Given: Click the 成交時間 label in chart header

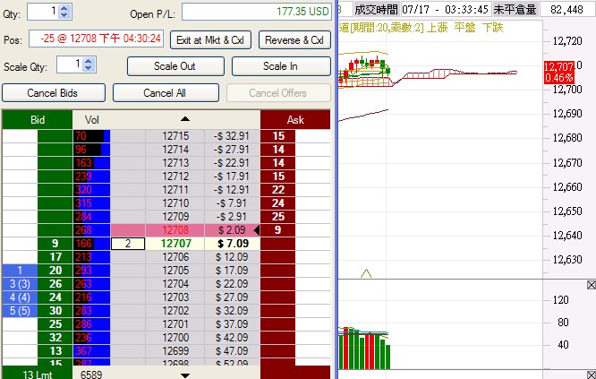Looking at the screenshot, I should coord(376,9).
